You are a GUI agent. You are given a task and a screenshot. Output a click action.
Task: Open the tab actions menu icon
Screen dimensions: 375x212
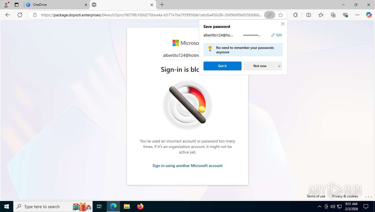(17, 5)
